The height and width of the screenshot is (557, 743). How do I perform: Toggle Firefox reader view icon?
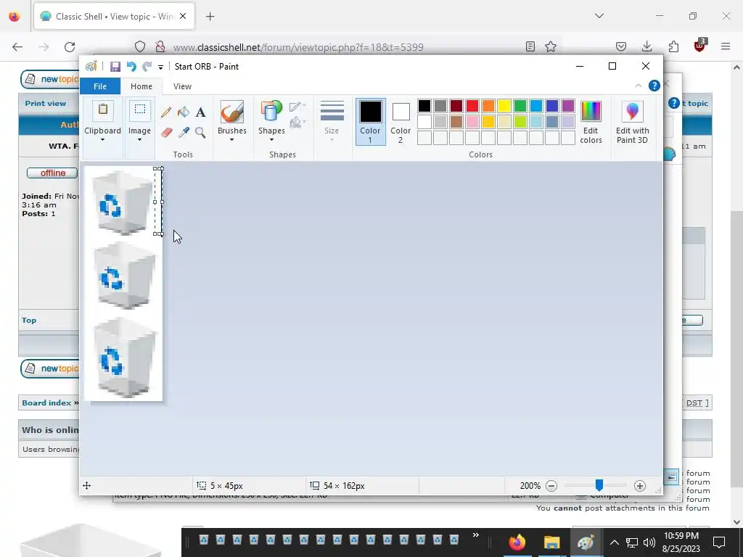click(530, 46)
